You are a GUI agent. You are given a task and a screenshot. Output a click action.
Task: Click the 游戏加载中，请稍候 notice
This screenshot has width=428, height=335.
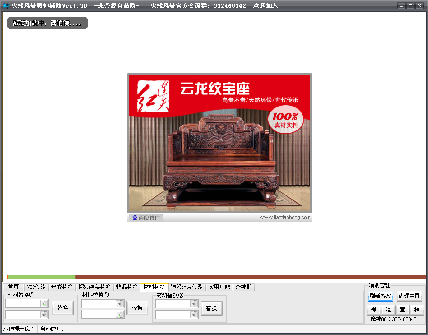pos(47,23)
